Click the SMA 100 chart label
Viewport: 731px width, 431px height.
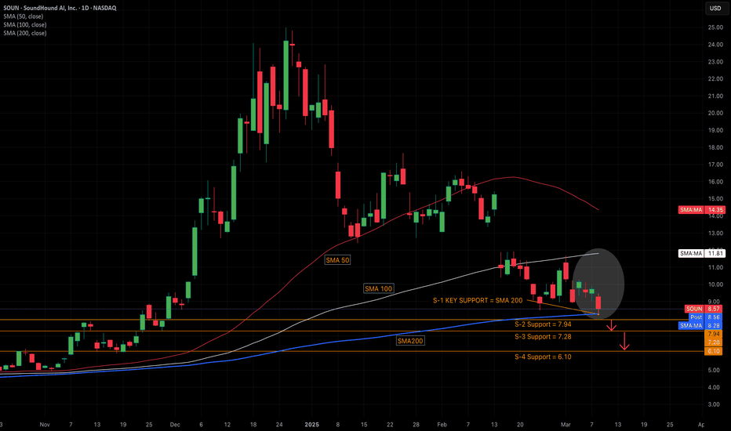(379, 288)
